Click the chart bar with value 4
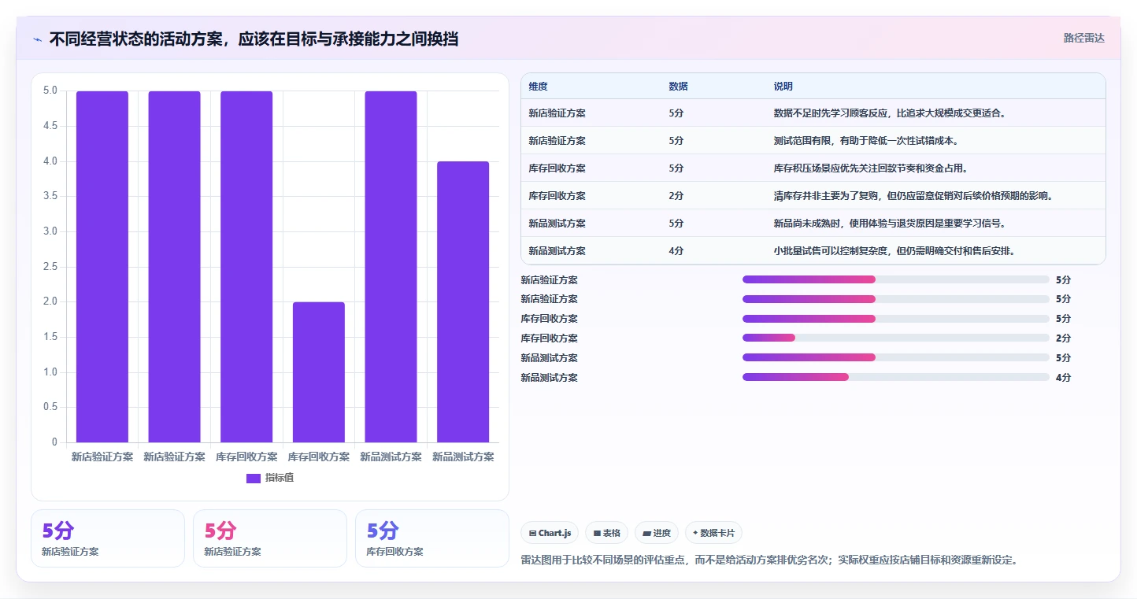The height and width of the screenshot is (599, 1137). click(463, 302)
